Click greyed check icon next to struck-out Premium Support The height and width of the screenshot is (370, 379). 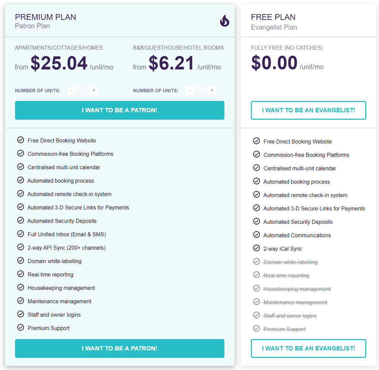(x=256, y=328)
